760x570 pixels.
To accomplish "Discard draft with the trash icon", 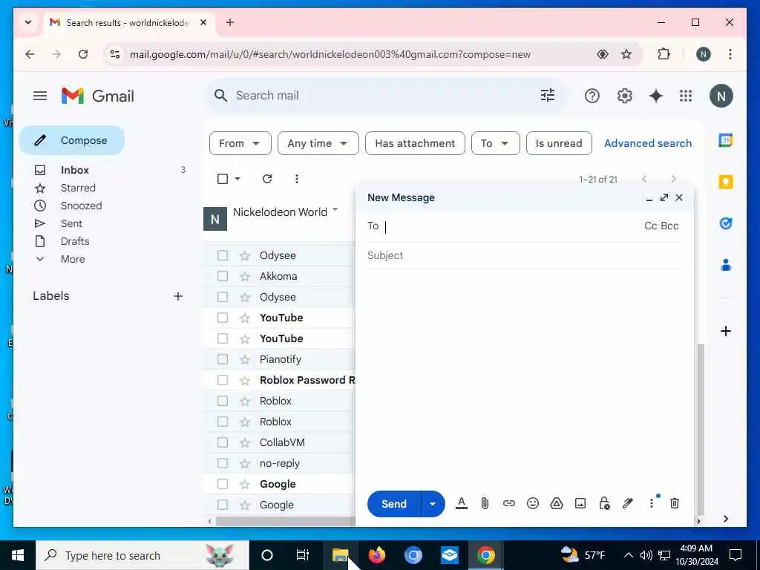I will (674, 504).
